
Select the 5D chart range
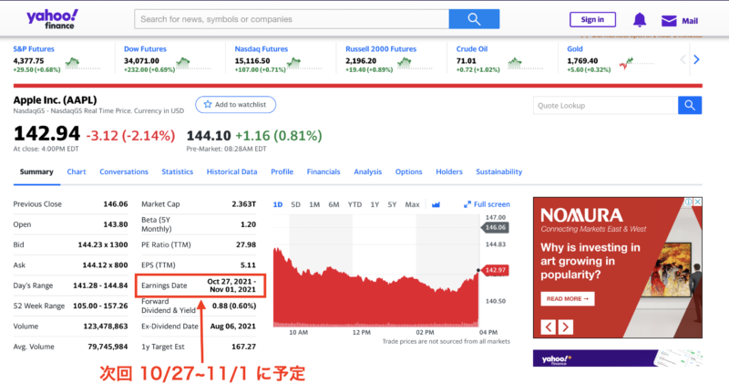(x=295, y=204)
